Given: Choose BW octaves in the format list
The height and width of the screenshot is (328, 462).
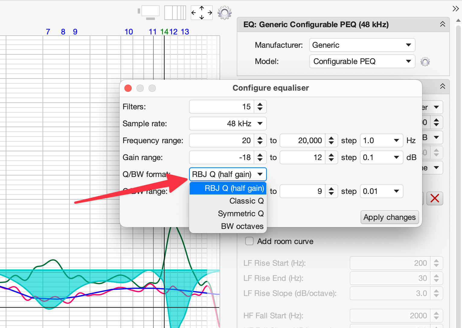Looking at the screenshot, I should click(242, 226).
